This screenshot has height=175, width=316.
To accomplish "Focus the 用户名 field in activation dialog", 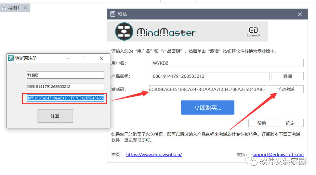I will point(228,63).
